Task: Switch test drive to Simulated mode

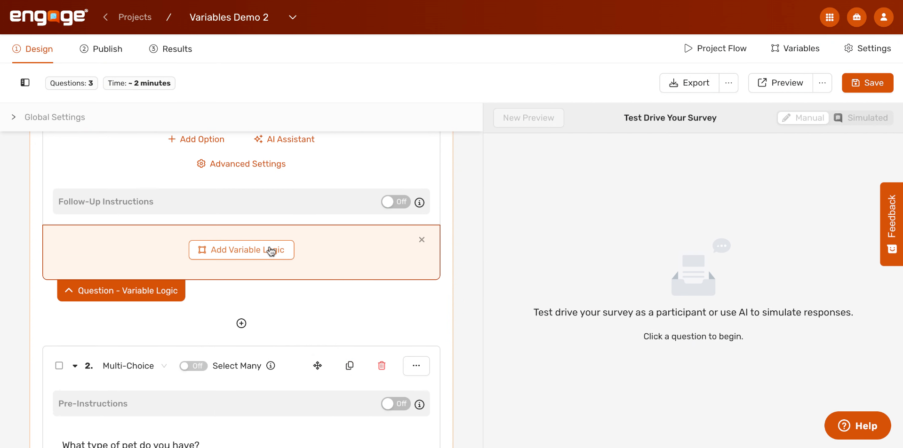Action: click(x=861, y=118)
